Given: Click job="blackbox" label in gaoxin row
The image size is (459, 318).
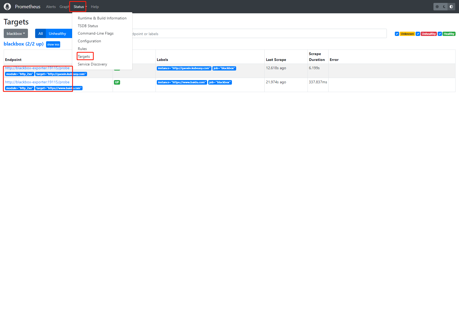Looking at the screenshot, I should 224,68.
